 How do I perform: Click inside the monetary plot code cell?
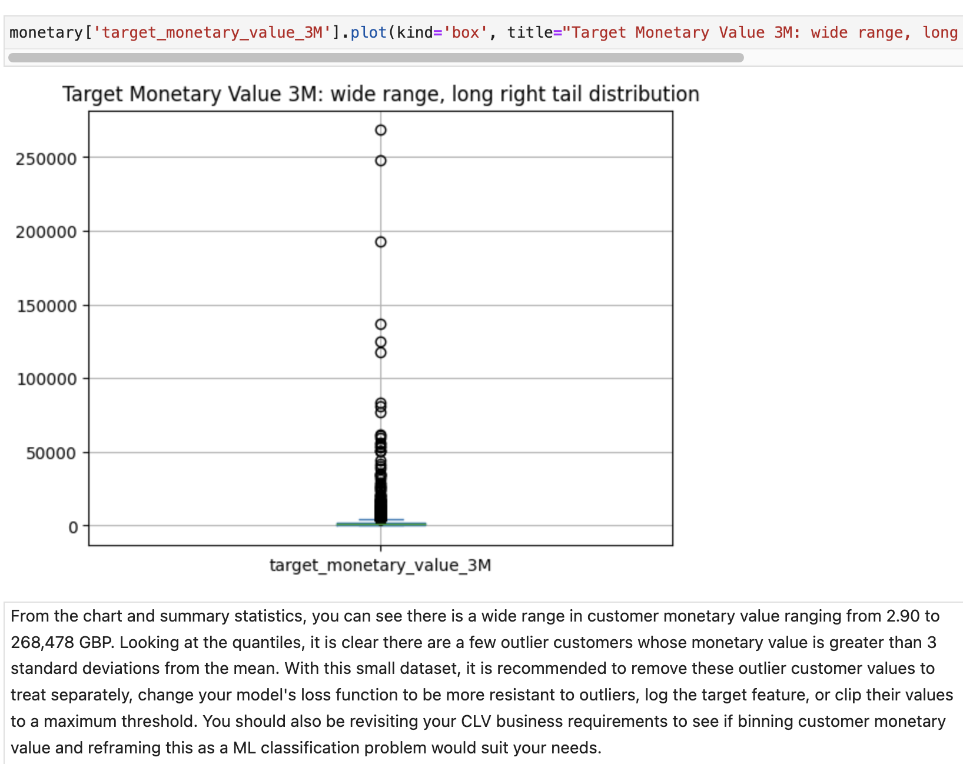(x=484, y=32)
